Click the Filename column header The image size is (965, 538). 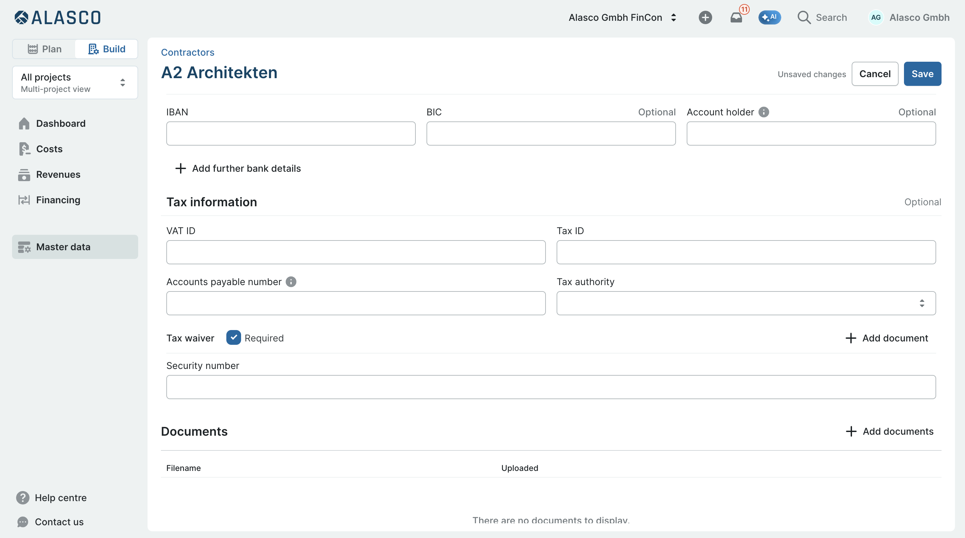183,468
